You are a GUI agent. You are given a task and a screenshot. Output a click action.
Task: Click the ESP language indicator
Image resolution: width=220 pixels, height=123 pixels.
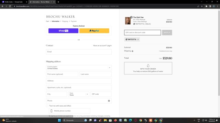199,120
